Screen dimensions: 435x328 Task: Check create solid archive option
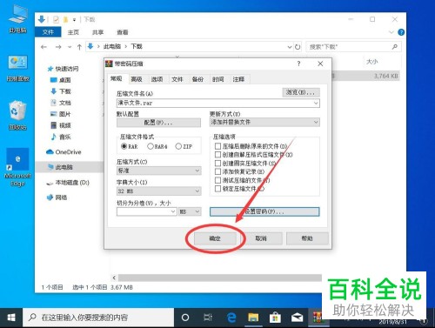coord(217,163)
